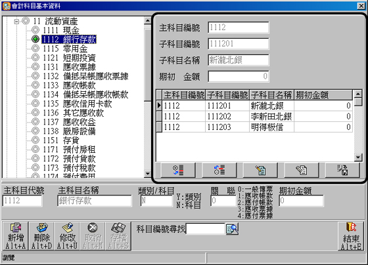This screenshot has height=265, width=368.
Task: Click the account tree scrollbar thumb
Action: pos(148,65)
